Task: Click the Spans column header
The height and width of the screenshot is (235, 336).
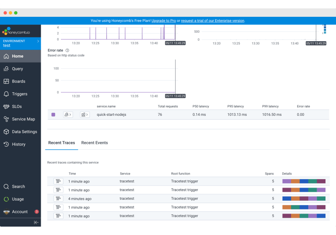Action: pos(269,174)
